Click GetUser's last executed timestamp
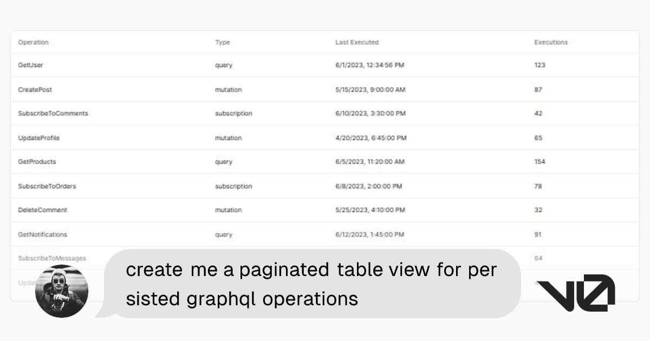The height and width of the screenshot is (341, 650). click(369, 65)
